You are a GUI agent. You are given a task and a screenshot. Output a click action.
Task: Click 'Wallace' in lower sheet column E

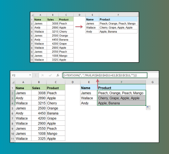point(89,98)
